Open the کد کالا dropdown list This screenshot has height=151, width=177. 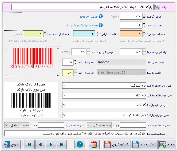[104, 105]
